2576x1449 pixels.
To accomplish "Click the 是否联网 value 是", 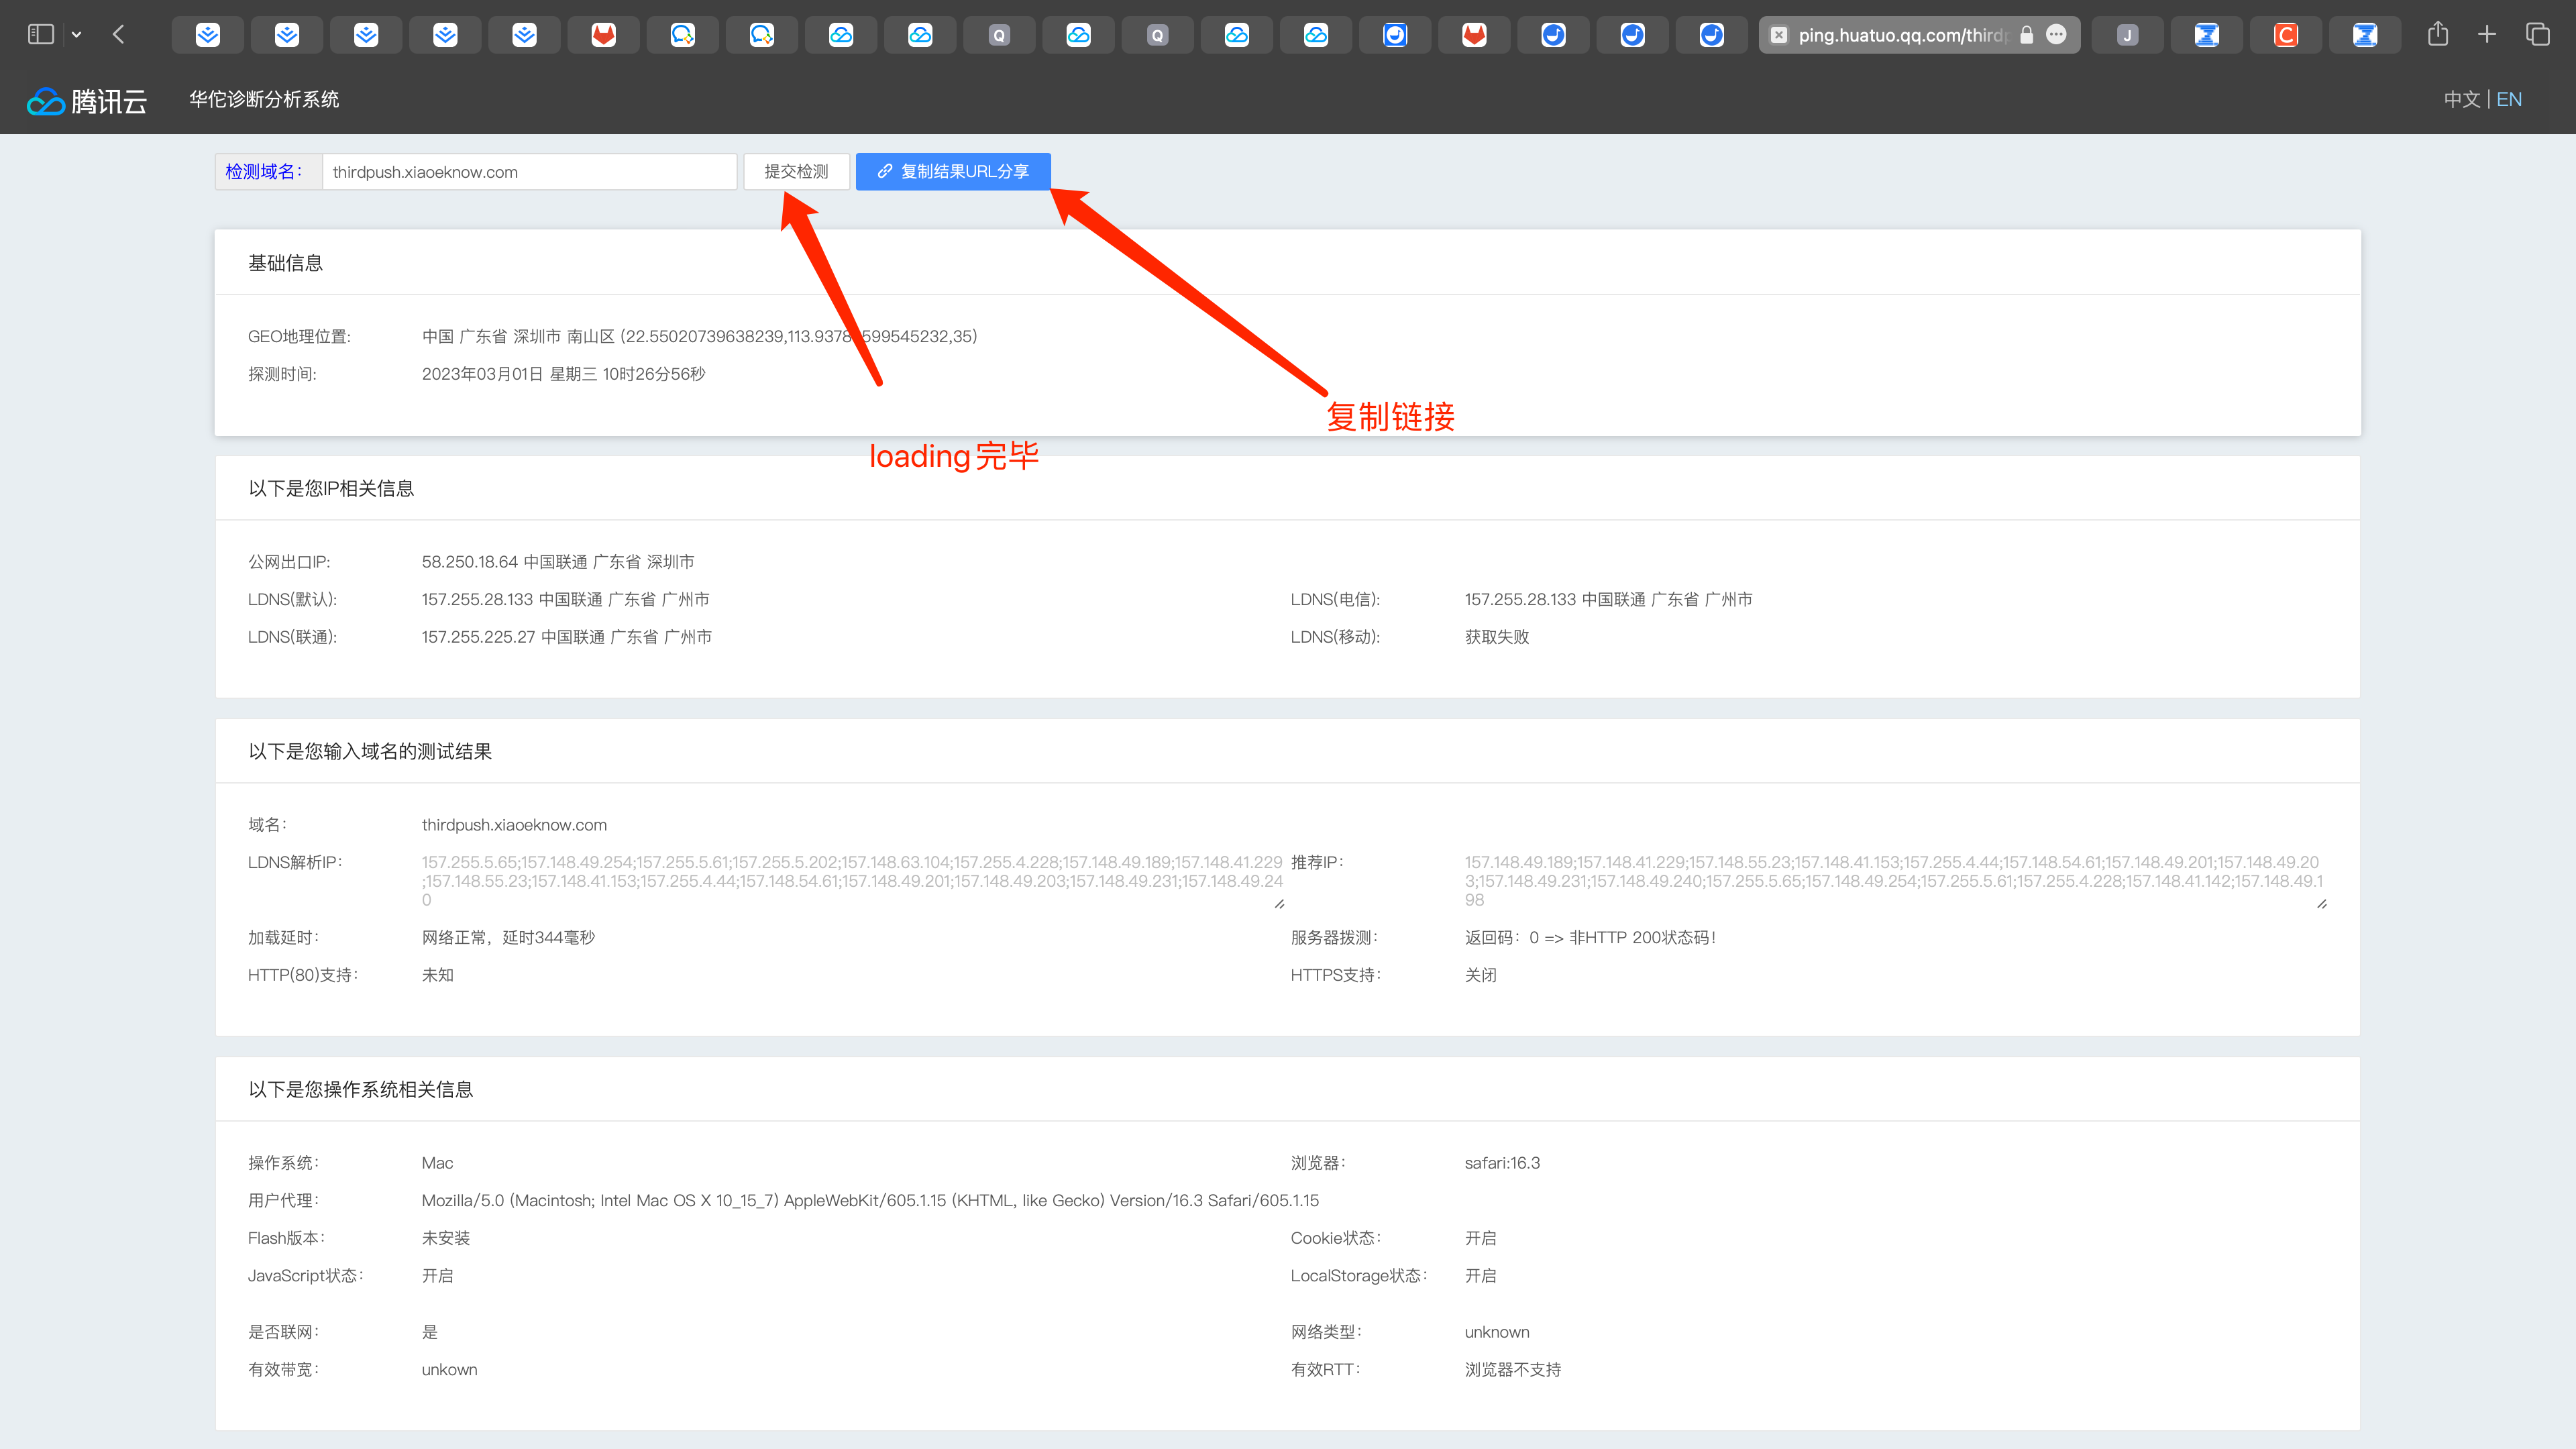I will [430, 1332].
